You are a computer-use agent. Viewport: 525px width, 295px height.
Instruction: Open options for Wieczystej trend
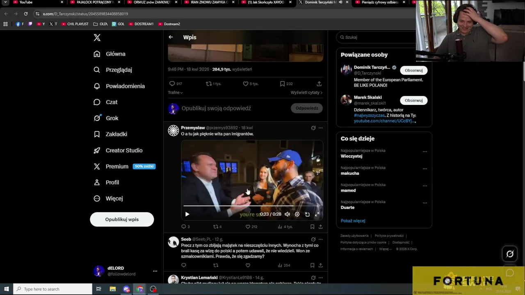tap(425, 152)
